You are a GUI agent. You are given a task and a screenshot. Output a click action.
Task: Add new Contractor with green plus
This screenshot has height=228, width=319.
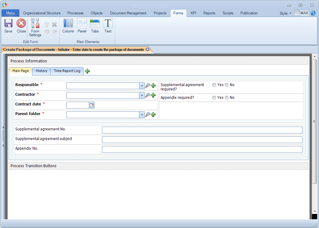coord(153,95)
